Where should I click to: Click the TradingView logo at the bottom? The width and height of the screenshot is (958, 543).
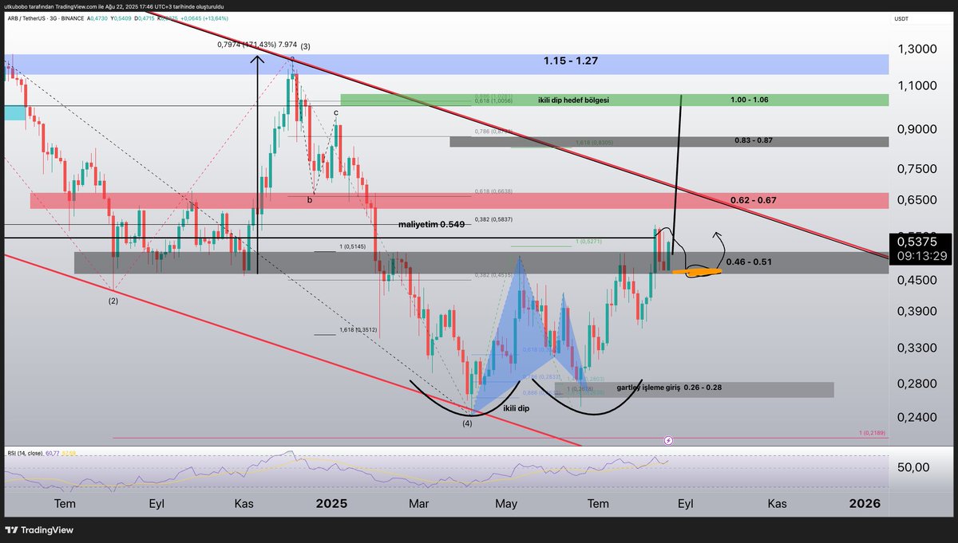pyautogui.click(x=38, y=529)
